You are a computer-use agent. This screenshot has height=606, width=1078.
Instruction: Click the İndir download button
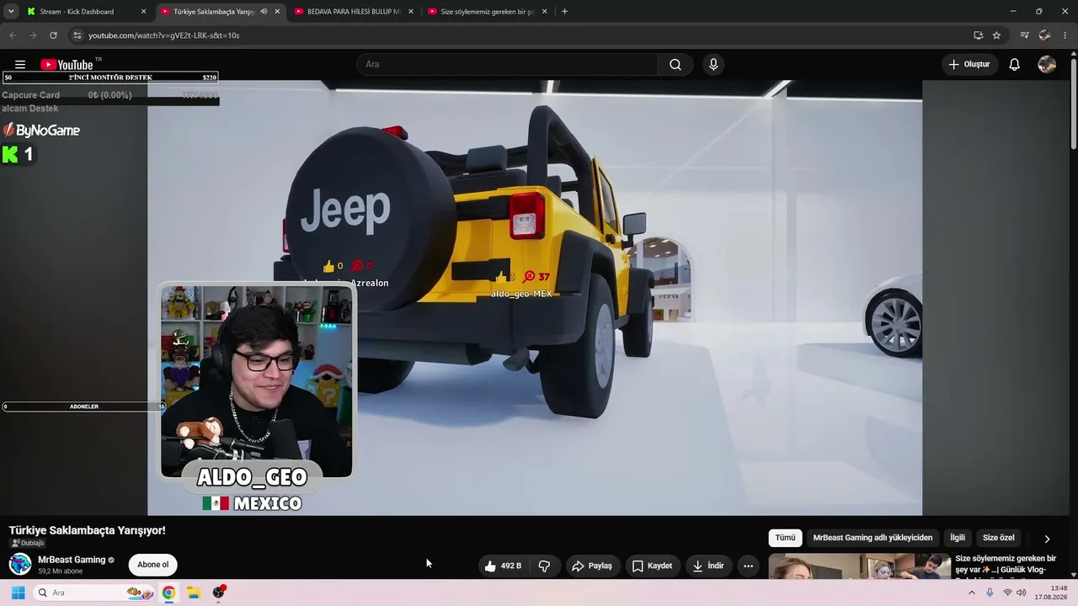tap(708, 566)
